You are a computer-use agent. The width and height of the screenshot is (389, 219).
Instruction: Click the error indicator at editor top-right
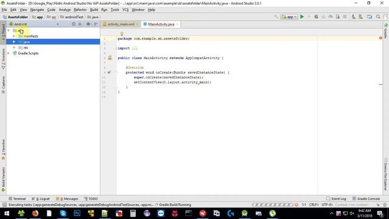pyautogui.click(x=380, y=38)
